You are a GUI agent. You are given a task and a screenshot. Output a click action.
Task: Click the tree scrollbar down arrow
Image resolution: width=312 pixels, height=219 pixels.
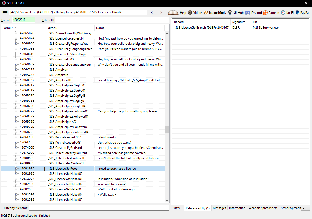coord(167,200)
